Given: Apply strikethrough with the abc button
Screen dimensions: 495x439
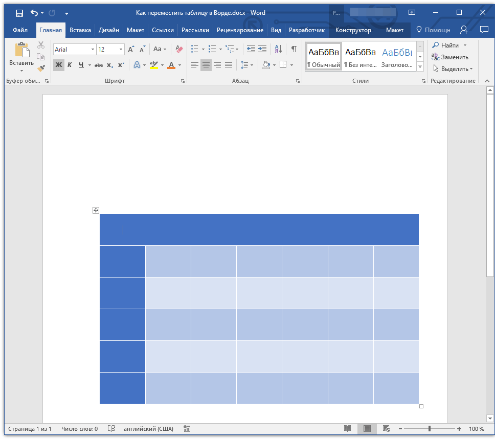Looking at the screenshot, I should (99, 65).
